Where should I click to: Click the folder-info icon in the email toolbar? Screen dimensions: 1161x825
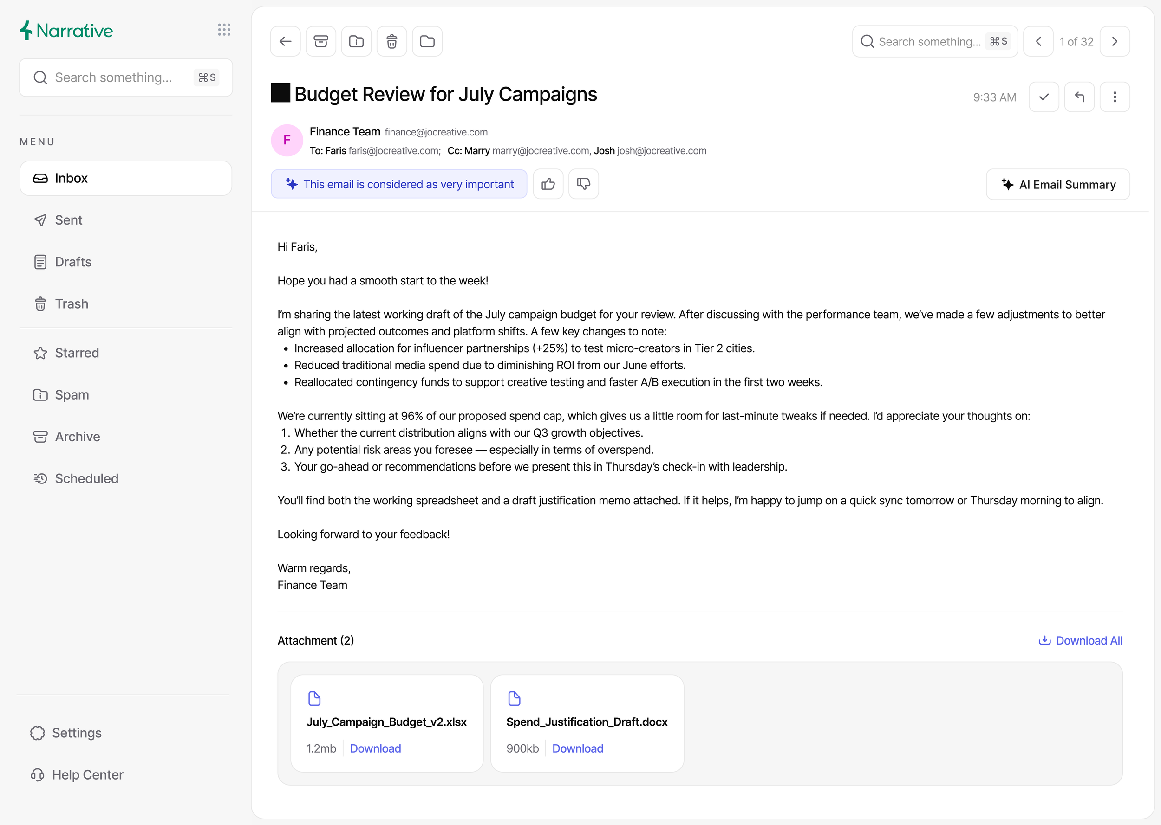click(356, 41)
